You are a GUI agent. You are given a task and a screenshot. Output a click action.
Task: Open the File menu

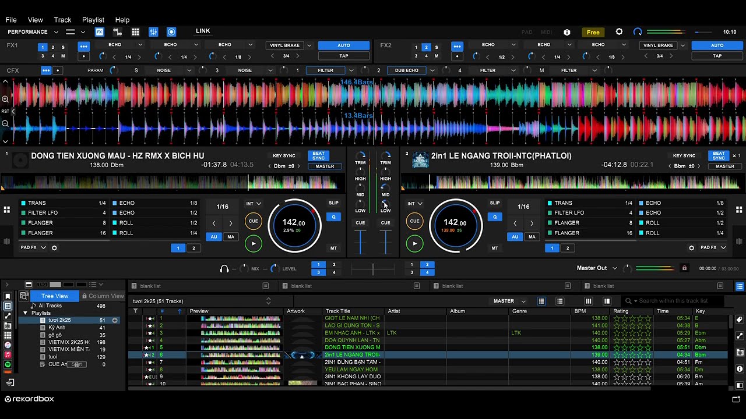click(11, 20)
